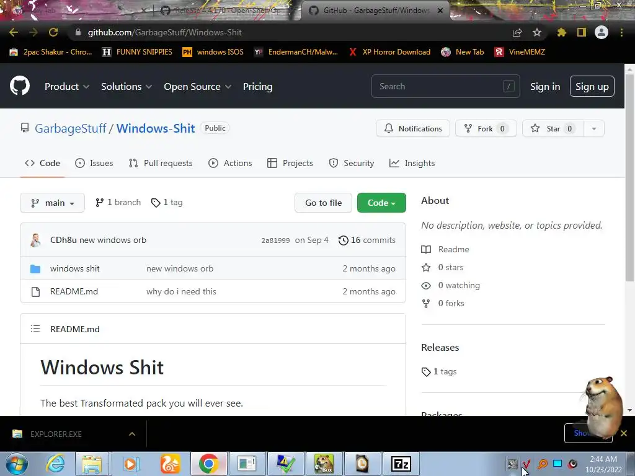Screen dimensions: 635x476
Task: Open the XP Horror Download bookmark
Action: tap(389, 52)
